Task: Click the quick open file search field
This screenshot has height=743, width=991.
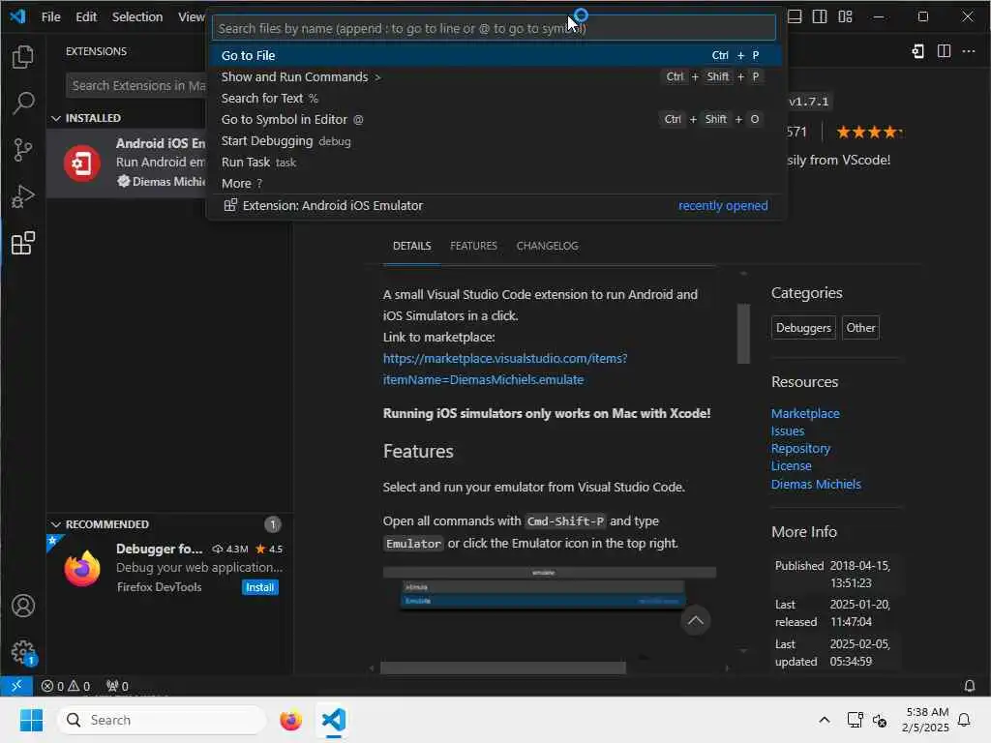Action: (494, 28)
